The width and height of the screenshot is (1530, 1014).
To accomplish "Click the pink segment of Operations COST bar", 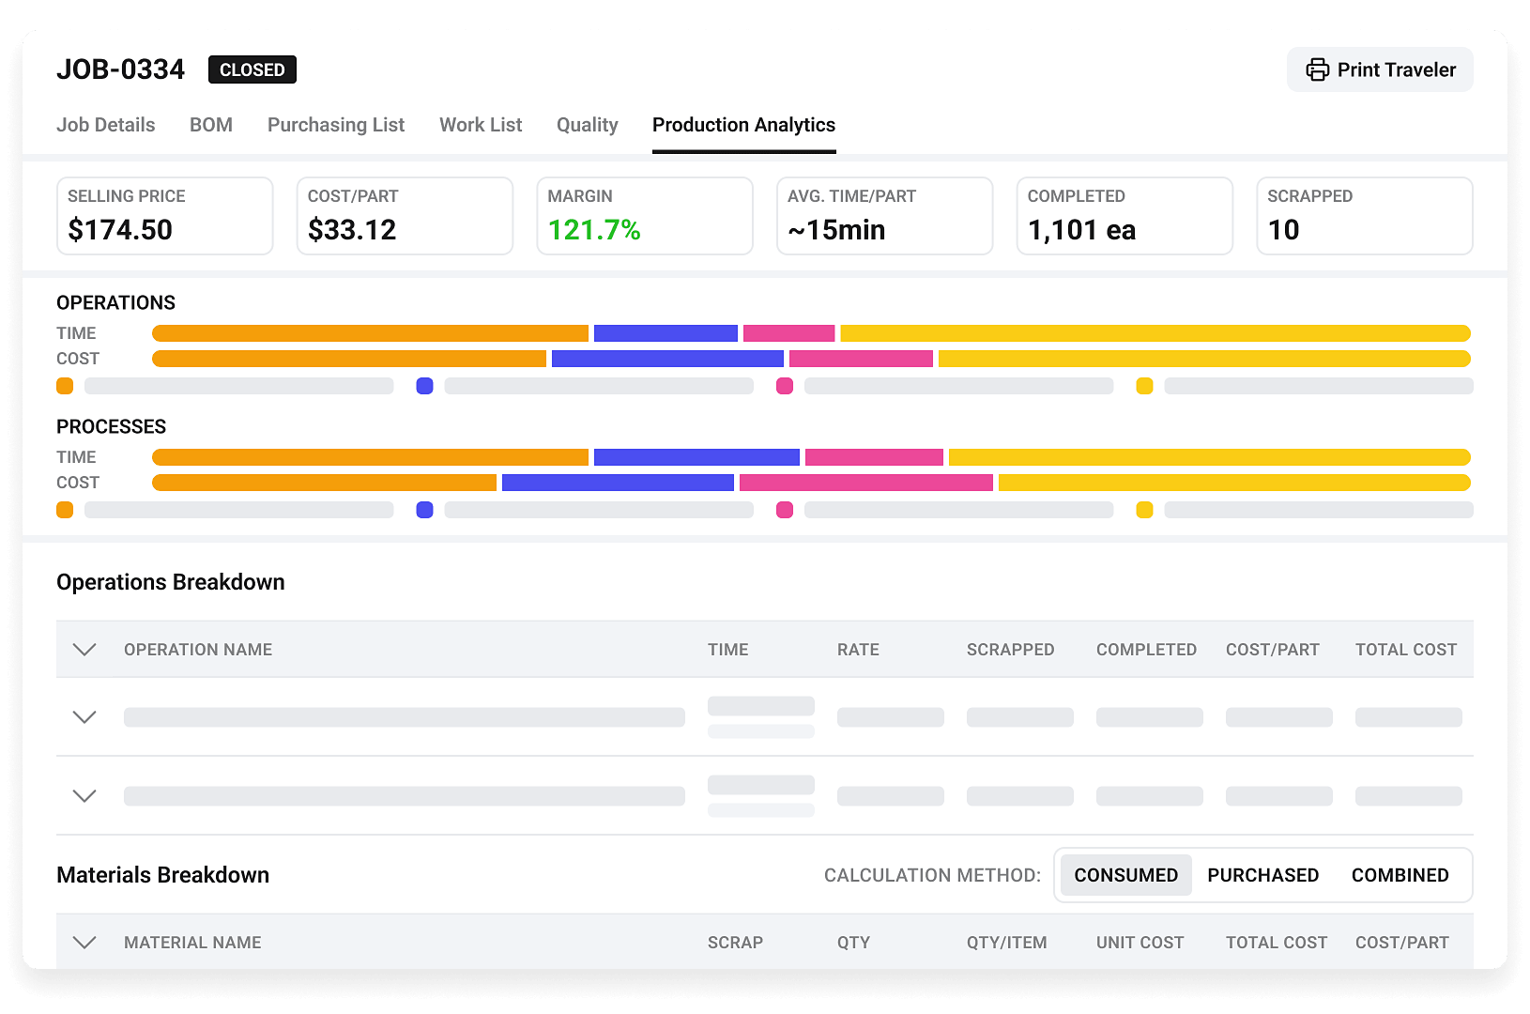I will (861, 359).
